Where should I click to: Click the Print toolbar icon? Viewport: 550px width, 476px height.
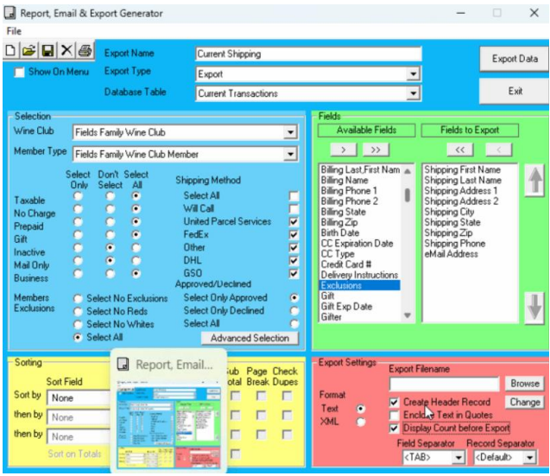click(85, 51)
